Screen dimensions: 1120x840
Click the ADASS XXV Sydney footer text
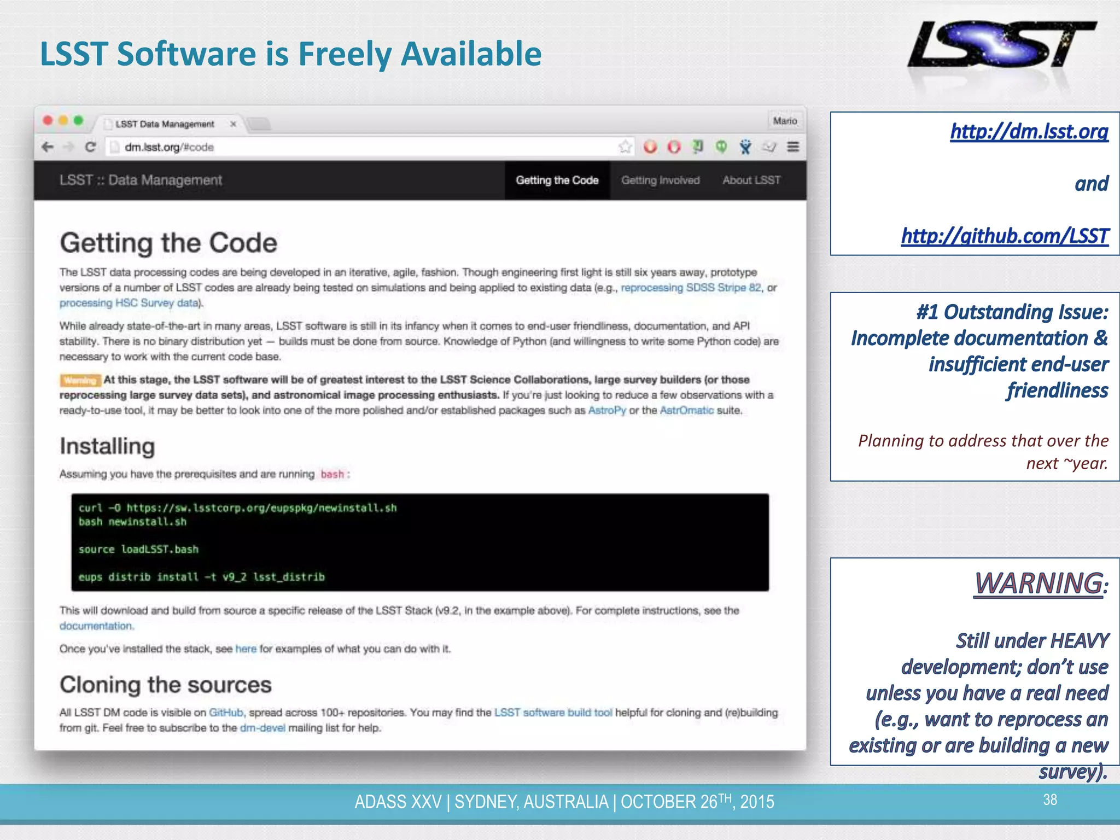[564, 802]
